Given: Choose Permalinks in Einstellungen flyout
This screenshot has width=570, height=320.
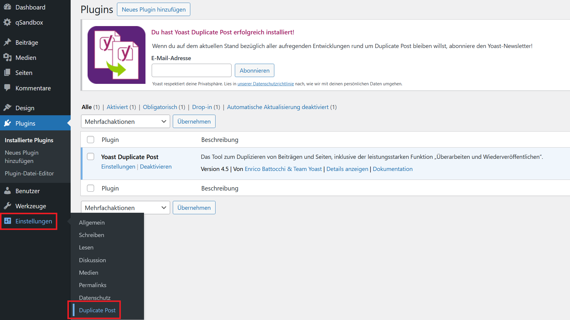Looking at the screenshot, I should (93, 285).
